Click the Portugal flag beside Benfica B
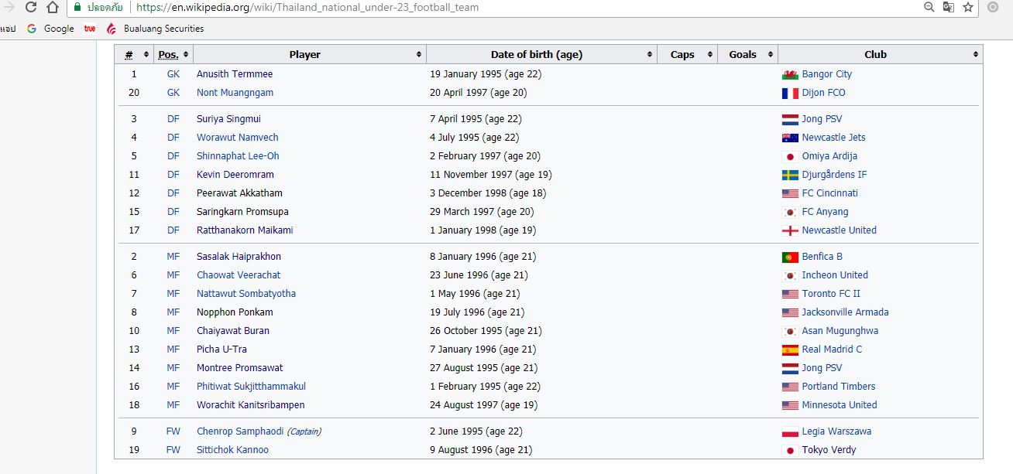The height and width of the screenshot is (474, 1013). coord(790,257)
